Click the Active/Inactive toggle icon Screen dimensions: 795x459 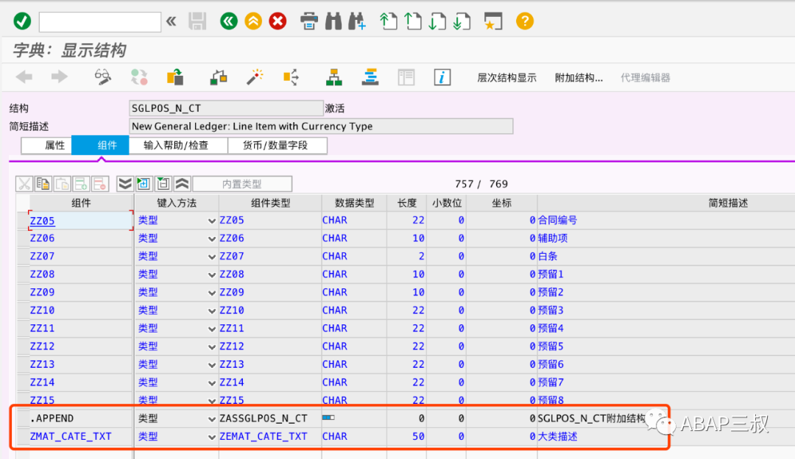pos(139,77)
